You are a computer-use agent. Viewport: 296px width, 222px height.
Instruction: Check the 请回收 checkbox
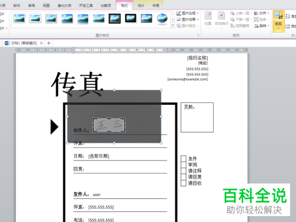pos(184,183)
